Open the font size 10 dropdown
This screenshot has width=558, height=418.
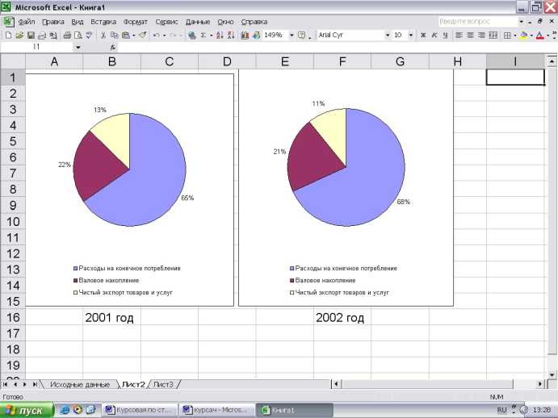click(x=411, y=36)
